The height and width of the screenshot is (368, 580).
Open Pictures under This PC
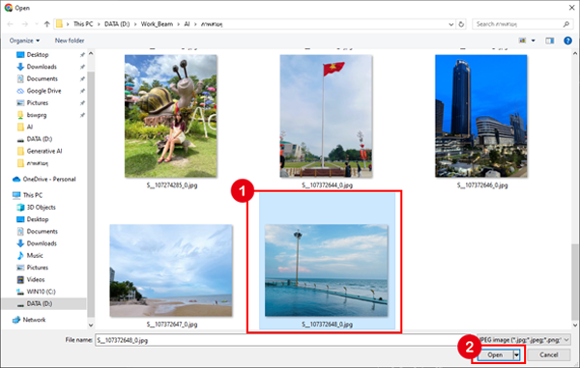(38, 268)
